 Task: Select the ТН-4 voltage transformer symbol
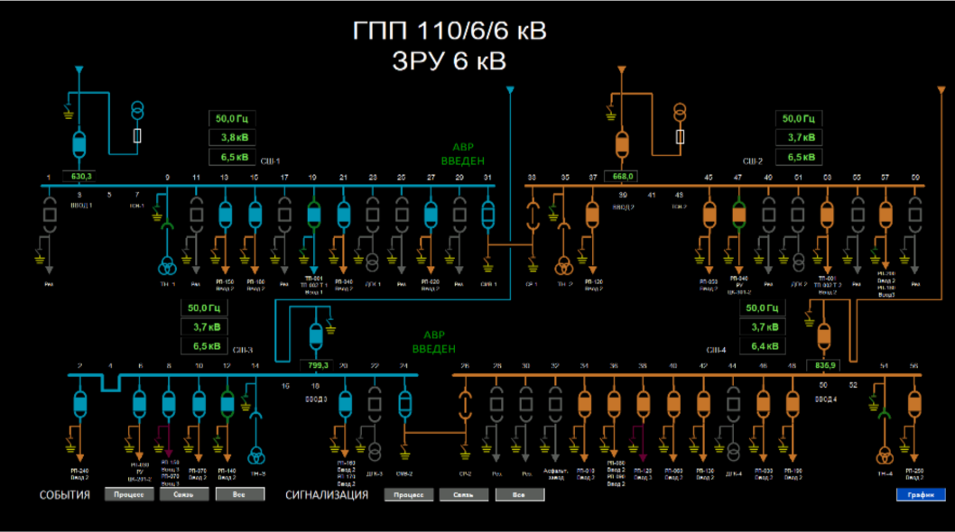click(885, 455)
